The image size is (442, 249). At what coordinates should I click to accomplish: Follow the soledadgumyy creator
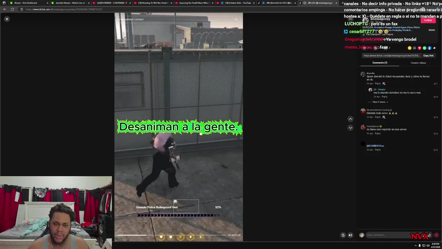428,20
